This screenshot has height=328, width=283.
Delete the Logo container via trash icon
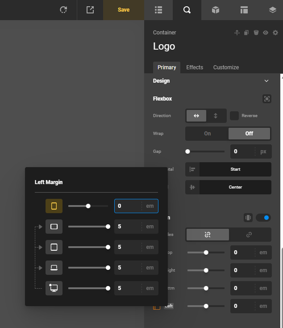(x=256, y=33)
